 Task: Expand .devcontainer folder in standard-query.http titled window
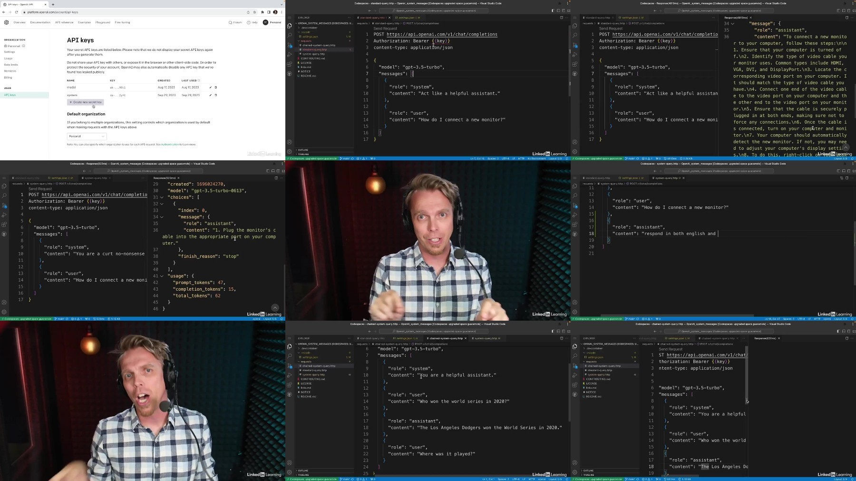310,28
